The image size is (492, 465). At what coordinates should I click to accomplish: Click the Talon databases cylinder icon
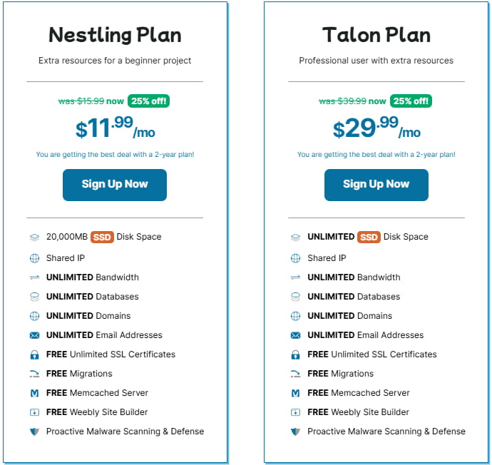point(296,297)
